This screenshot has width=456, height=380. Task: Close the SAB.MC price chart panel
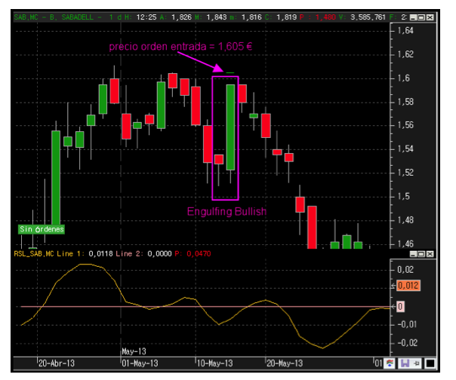[x=430, y=17]
